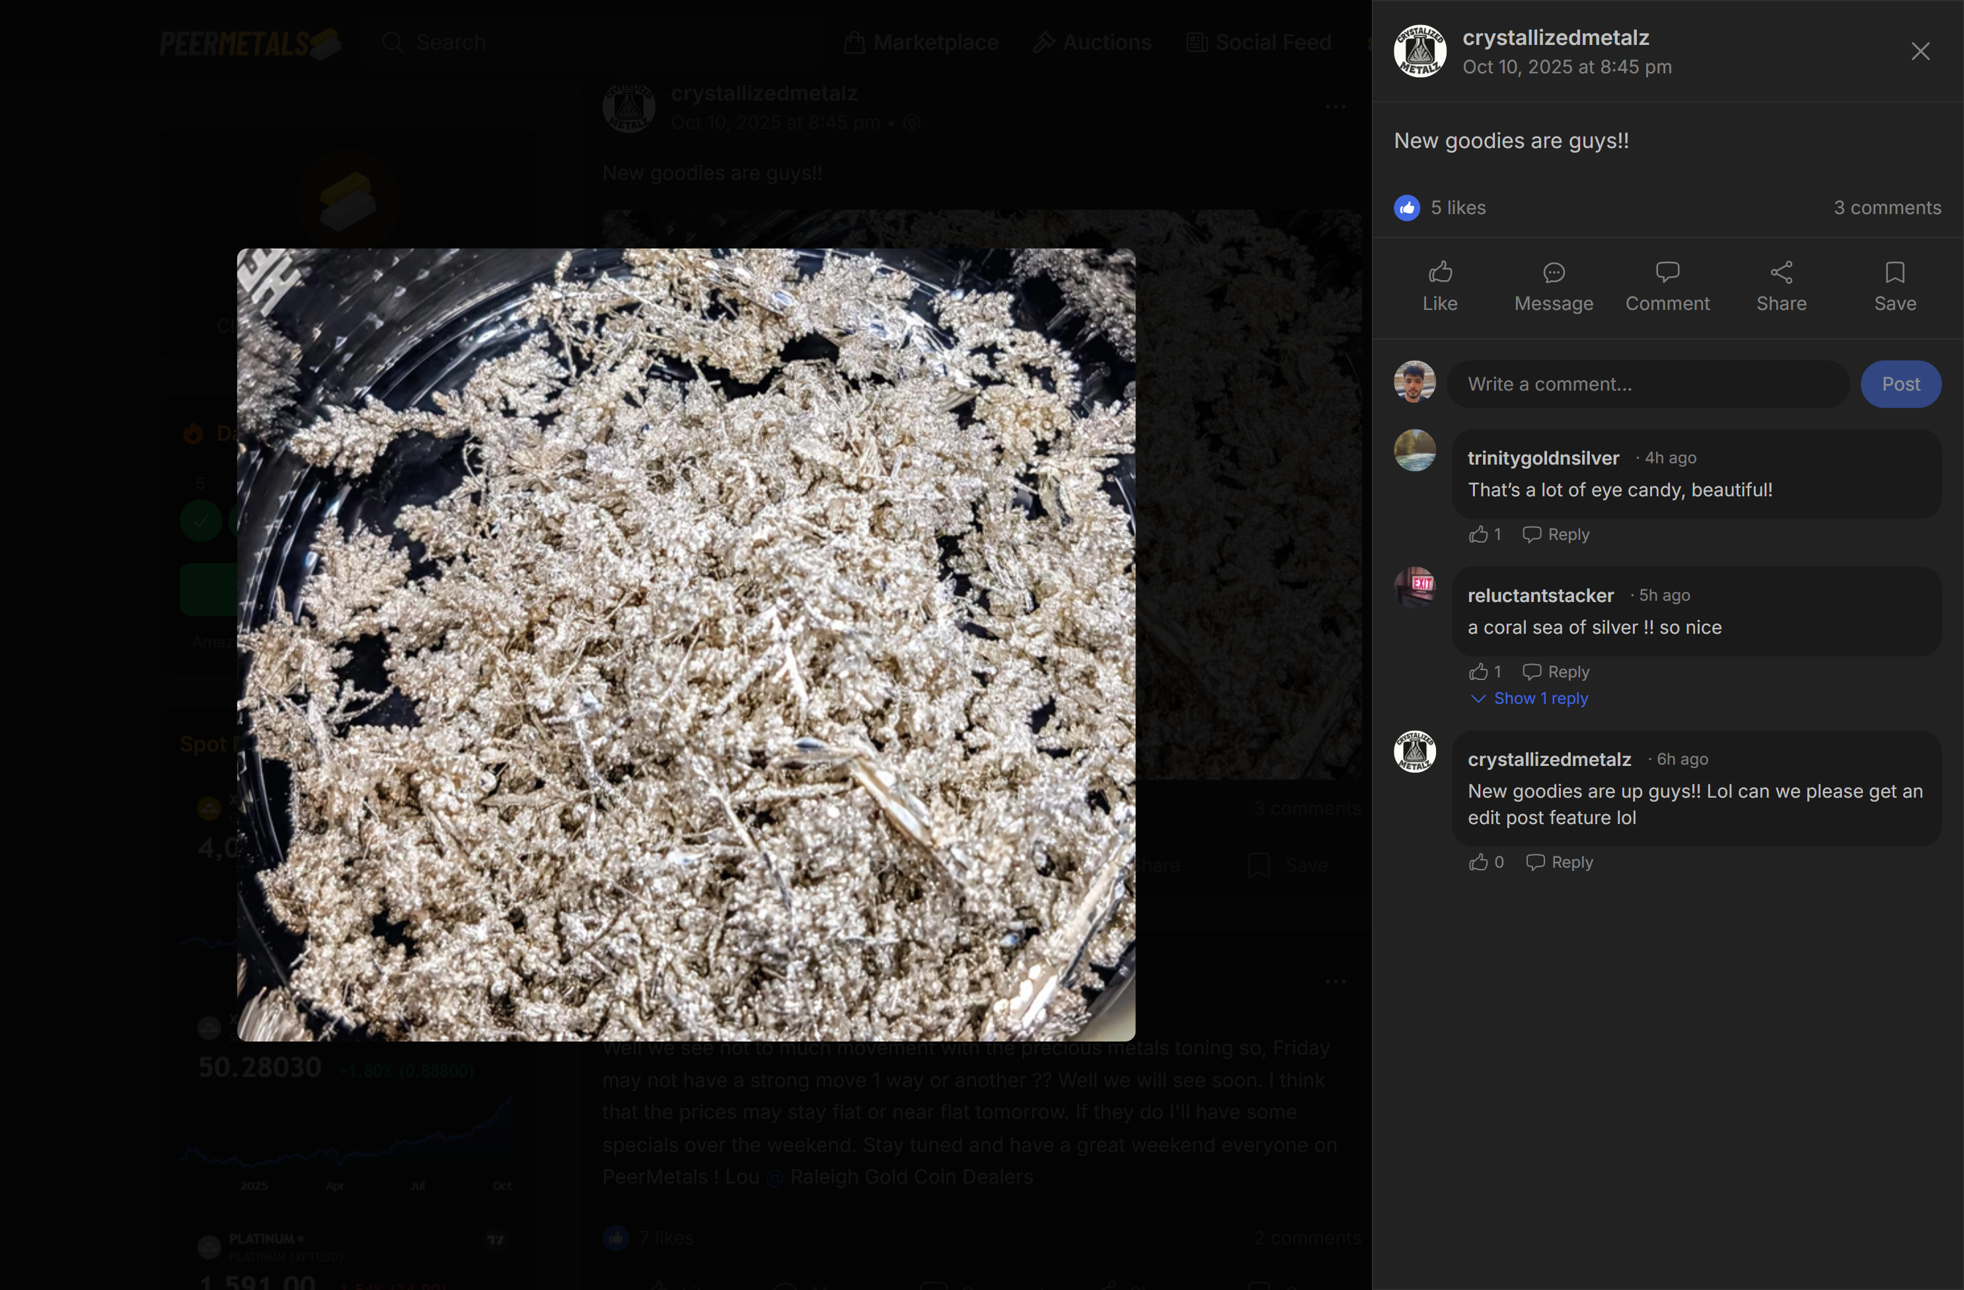
Task: Like crystallizedmetalz's comment with zero likes
Action: coord(1478,862)
